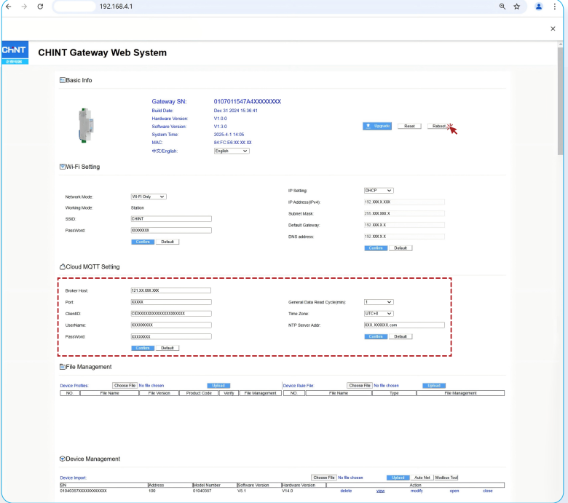Click the DNS address field

coord(404,237)
